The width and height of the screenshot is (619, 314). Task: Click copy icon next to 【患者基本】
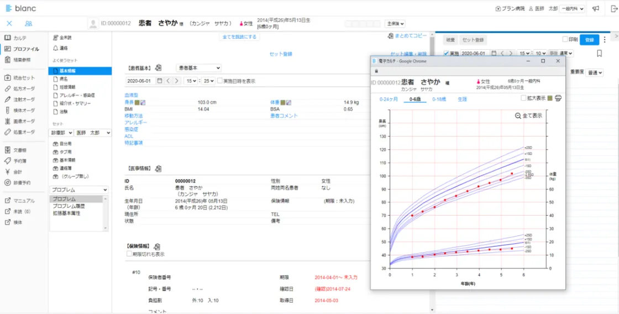click(x=157, y=68)
